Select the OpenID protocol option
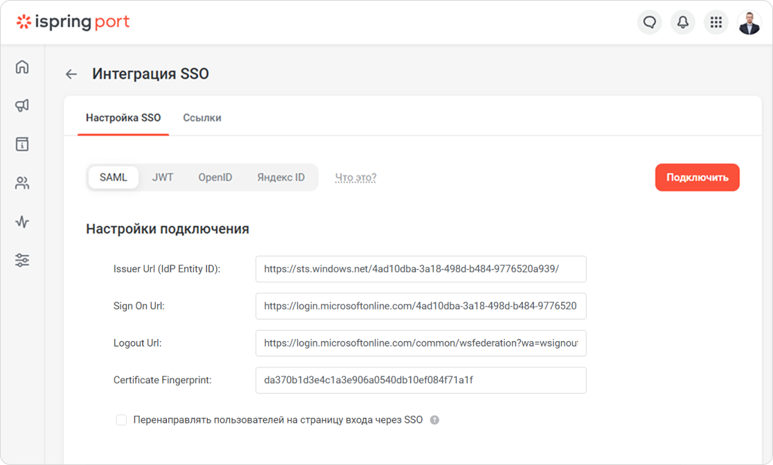 tap(215, 177)
